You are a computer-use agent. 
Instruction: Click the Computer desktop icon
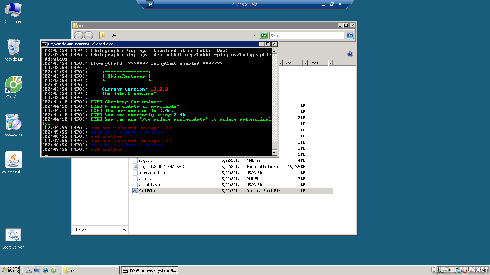[13, 11]
